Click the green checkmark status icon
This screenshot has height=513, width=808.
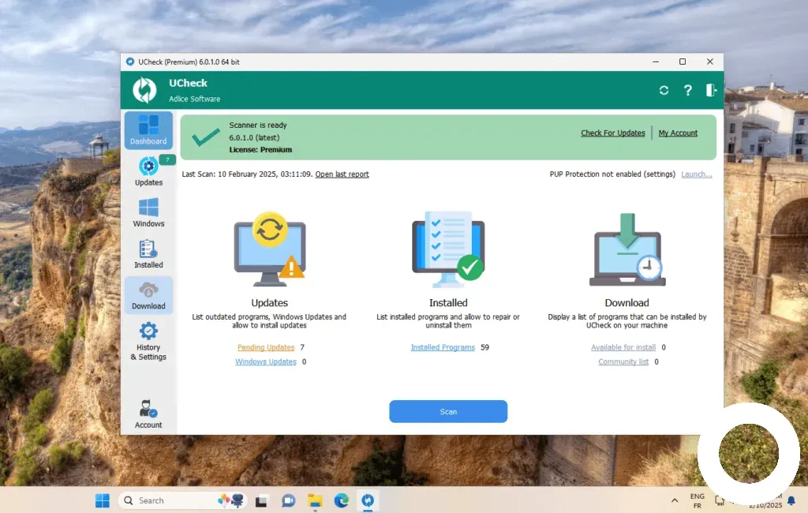[206, 137]
